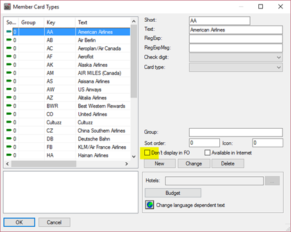The image size is (291, 232).
Task: Click green arrow icon in Air Berlin row
Action: pyautogui.click(x=9, y=40)
